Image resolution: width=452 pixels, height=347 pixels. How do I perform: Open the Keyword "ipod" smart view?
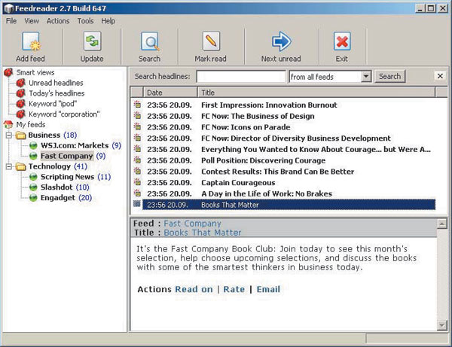click(x=53, y=103)
